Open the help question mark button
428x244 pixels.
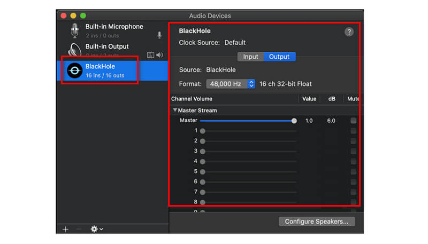point(349,32)
